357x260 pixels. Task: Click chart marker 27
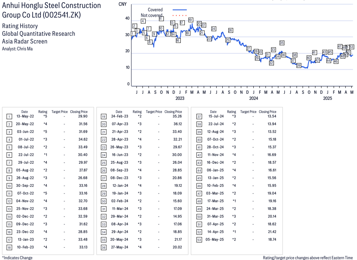point(248,49)
